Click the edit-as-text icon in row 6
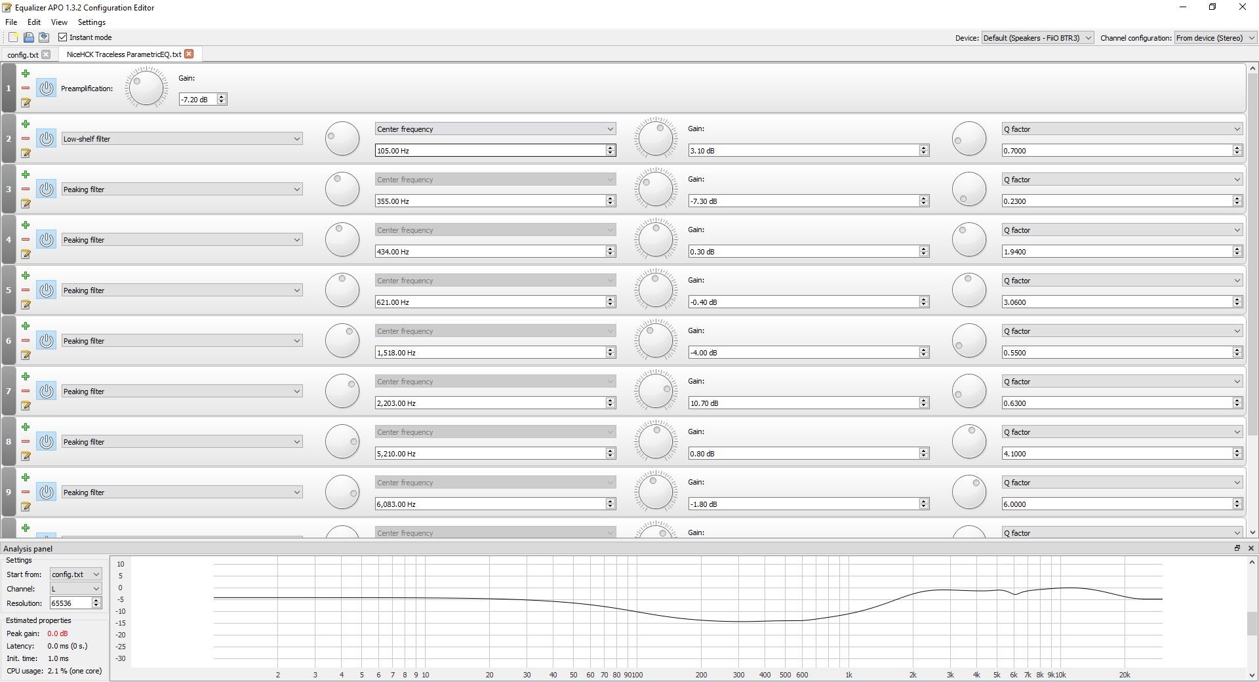 tap(26, 355)
